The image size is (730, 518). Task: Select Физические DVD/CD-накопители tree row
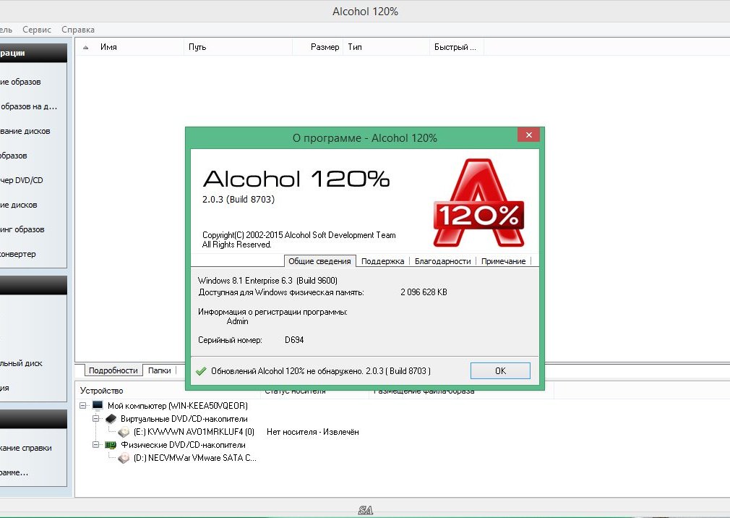pos(183,445)
